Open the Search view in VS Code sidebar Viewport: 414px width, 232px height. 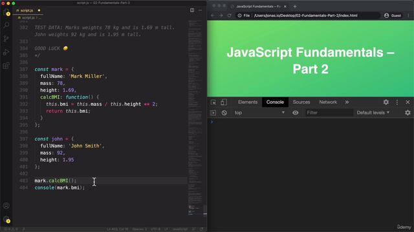click(6, 25)
